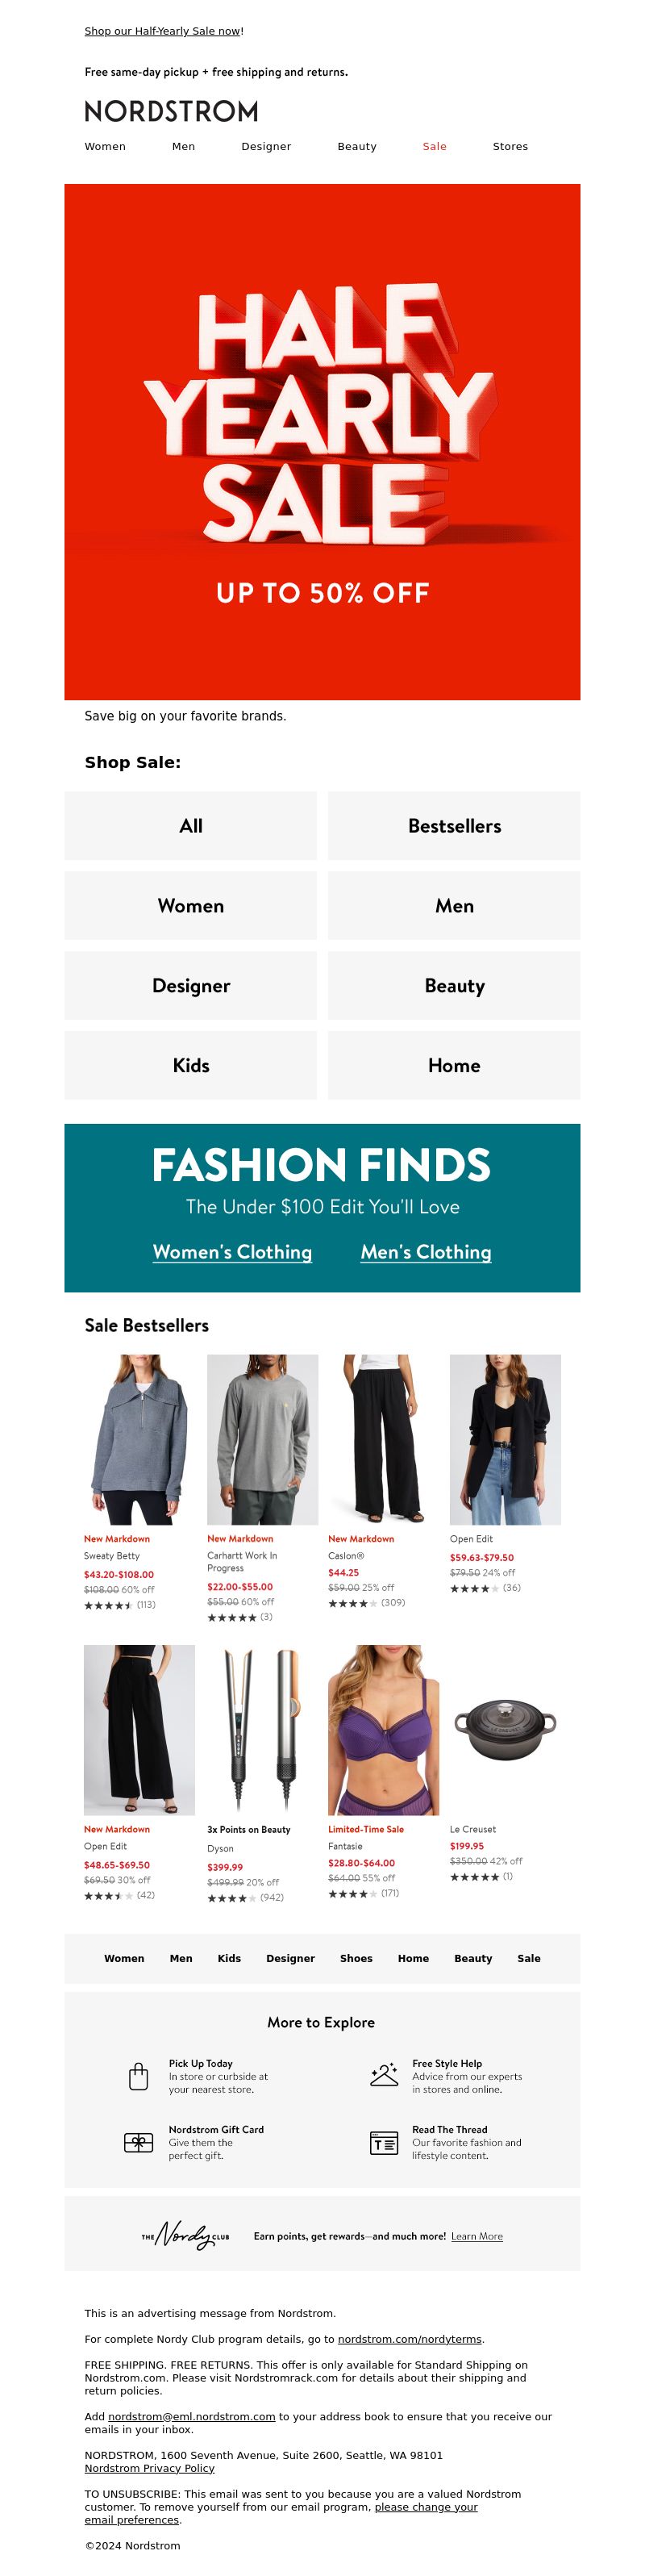Click the Beauty sale category button
The height and width of the screenshot is (2576, 645).
click(x=454, y=985)
